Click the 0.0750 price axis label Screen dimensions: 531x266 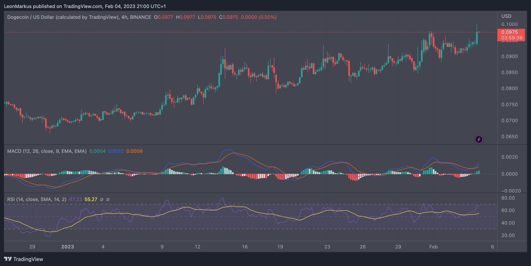pyautogui.click(x=509, y=105)
